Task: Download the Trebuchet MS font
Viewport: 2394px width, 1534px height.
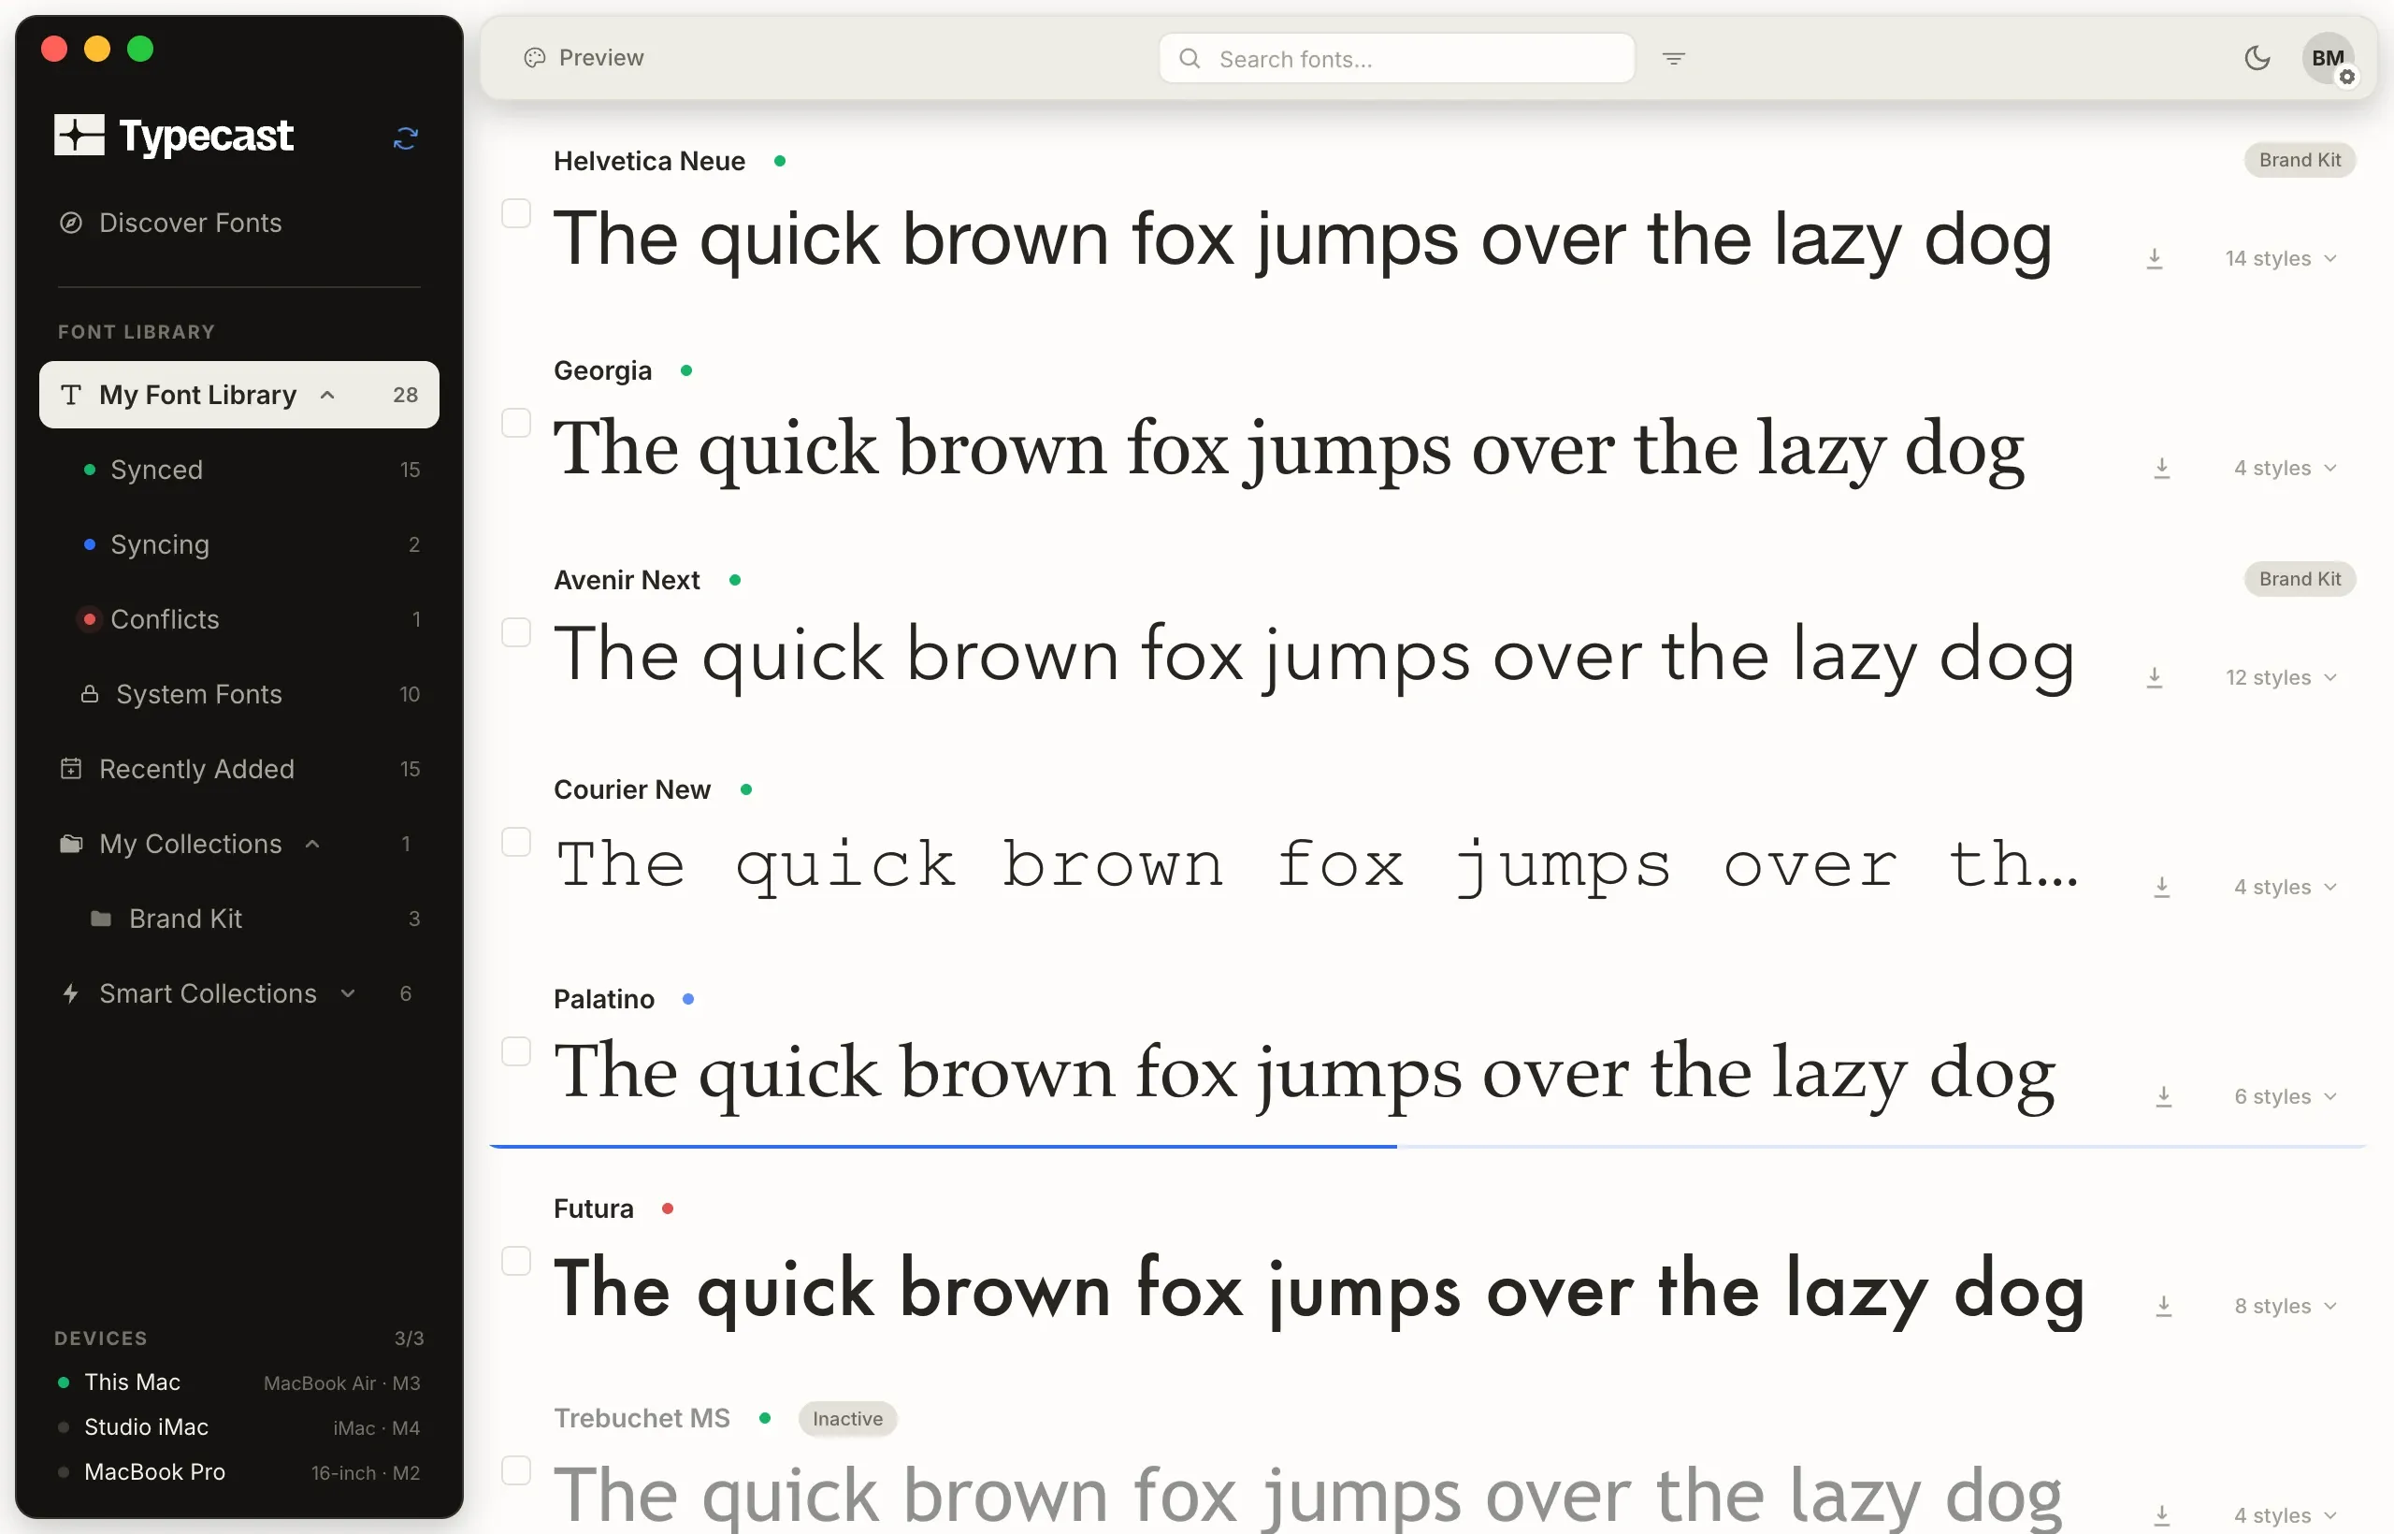Action: 2161,1515
